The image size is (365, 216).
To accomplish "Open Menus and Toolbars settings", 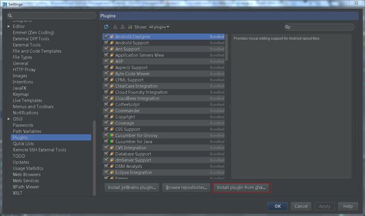I will pyautogui.click(x=33, y=107).
